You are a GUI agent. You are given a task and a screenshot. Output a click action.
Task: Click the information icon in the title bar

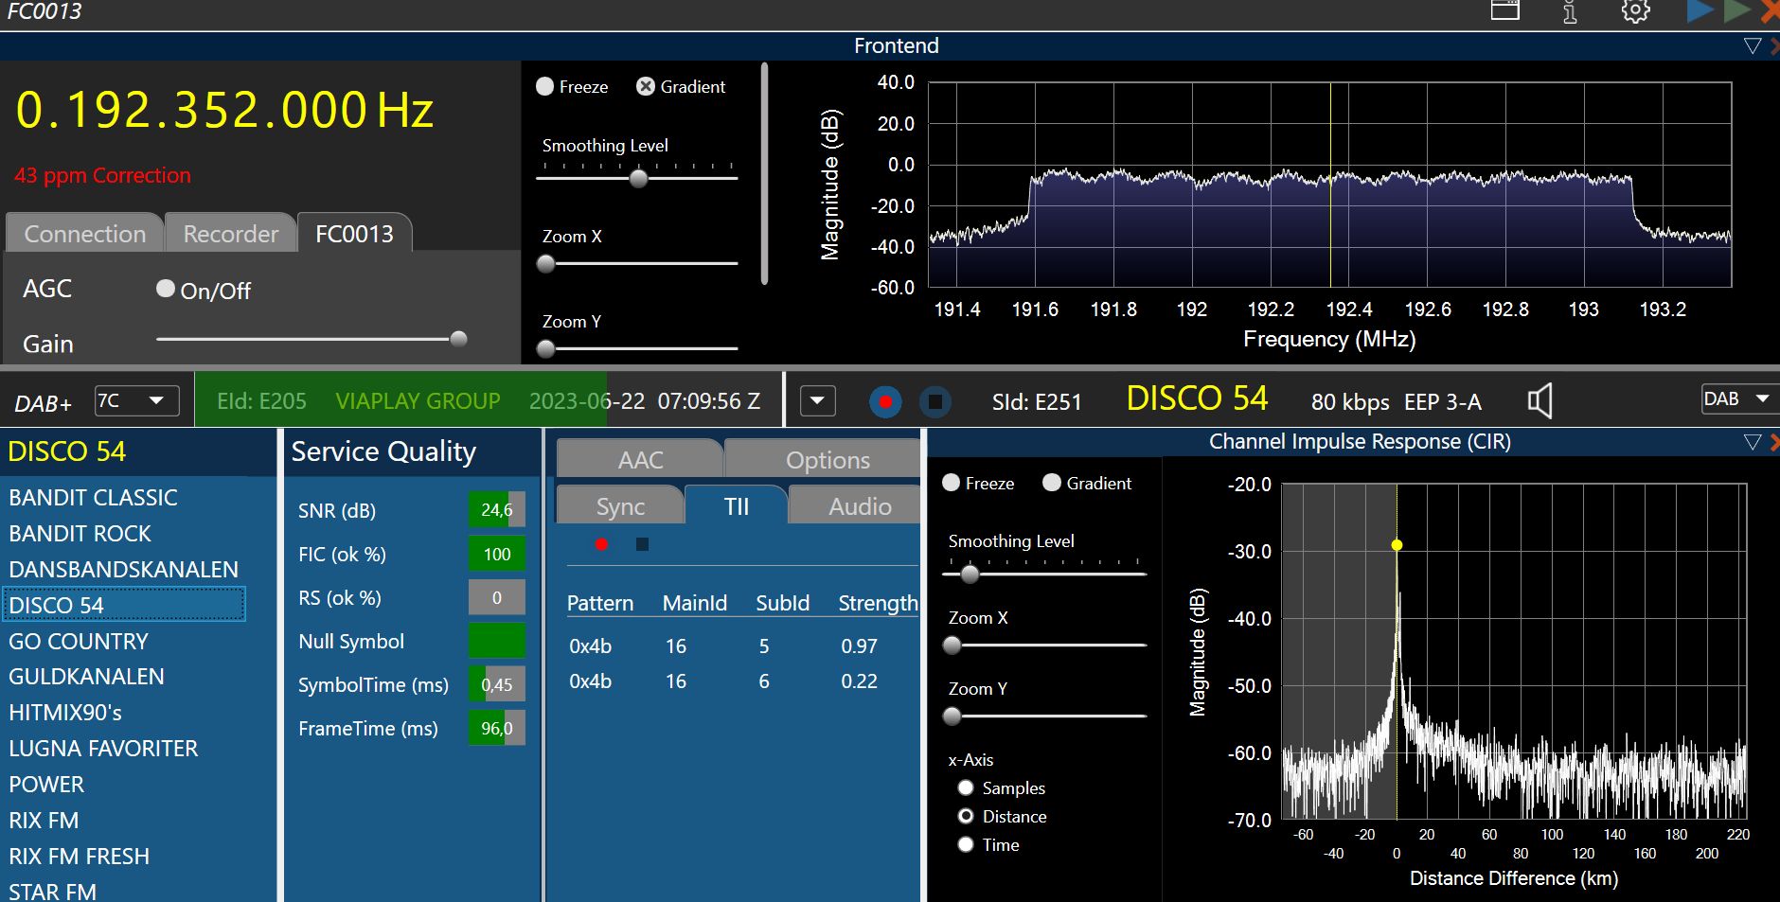point(1570,11)
